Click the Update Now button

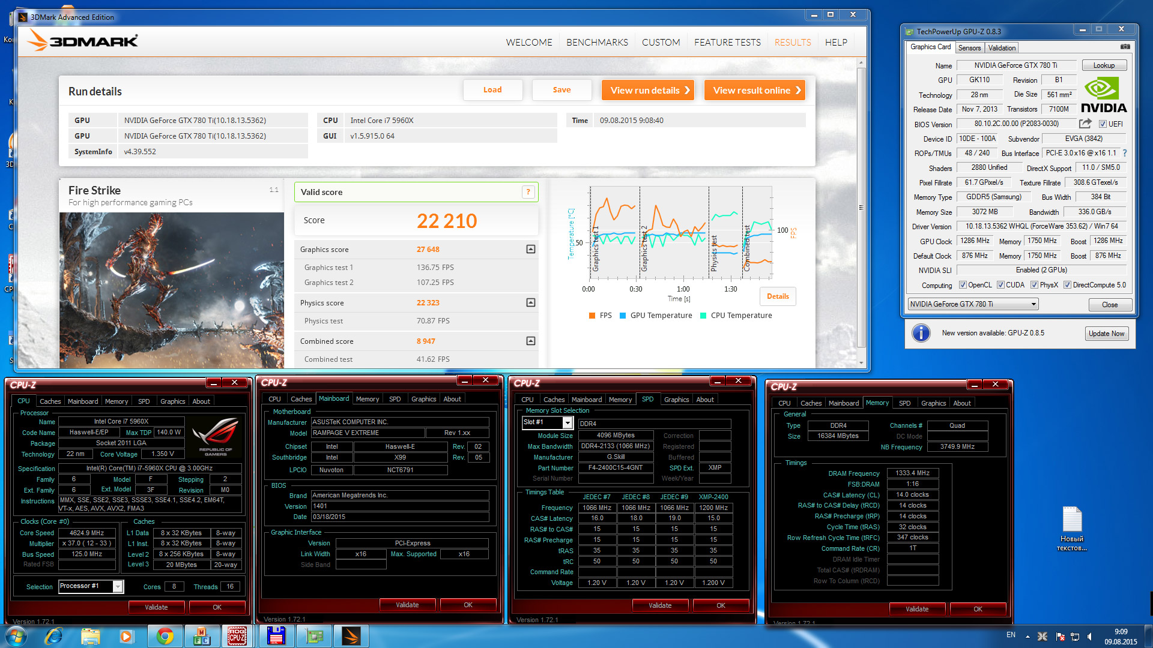1106,334
